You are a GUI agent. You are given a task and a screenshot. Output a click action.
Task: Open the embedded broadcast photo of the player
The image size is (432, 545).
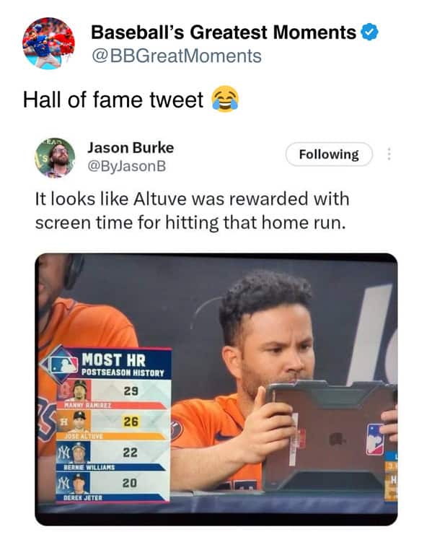pyautogui.click(x=216, y=389)
